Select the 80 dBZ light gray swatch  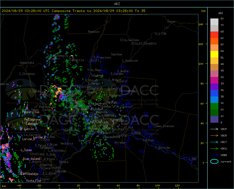(214, 22)
